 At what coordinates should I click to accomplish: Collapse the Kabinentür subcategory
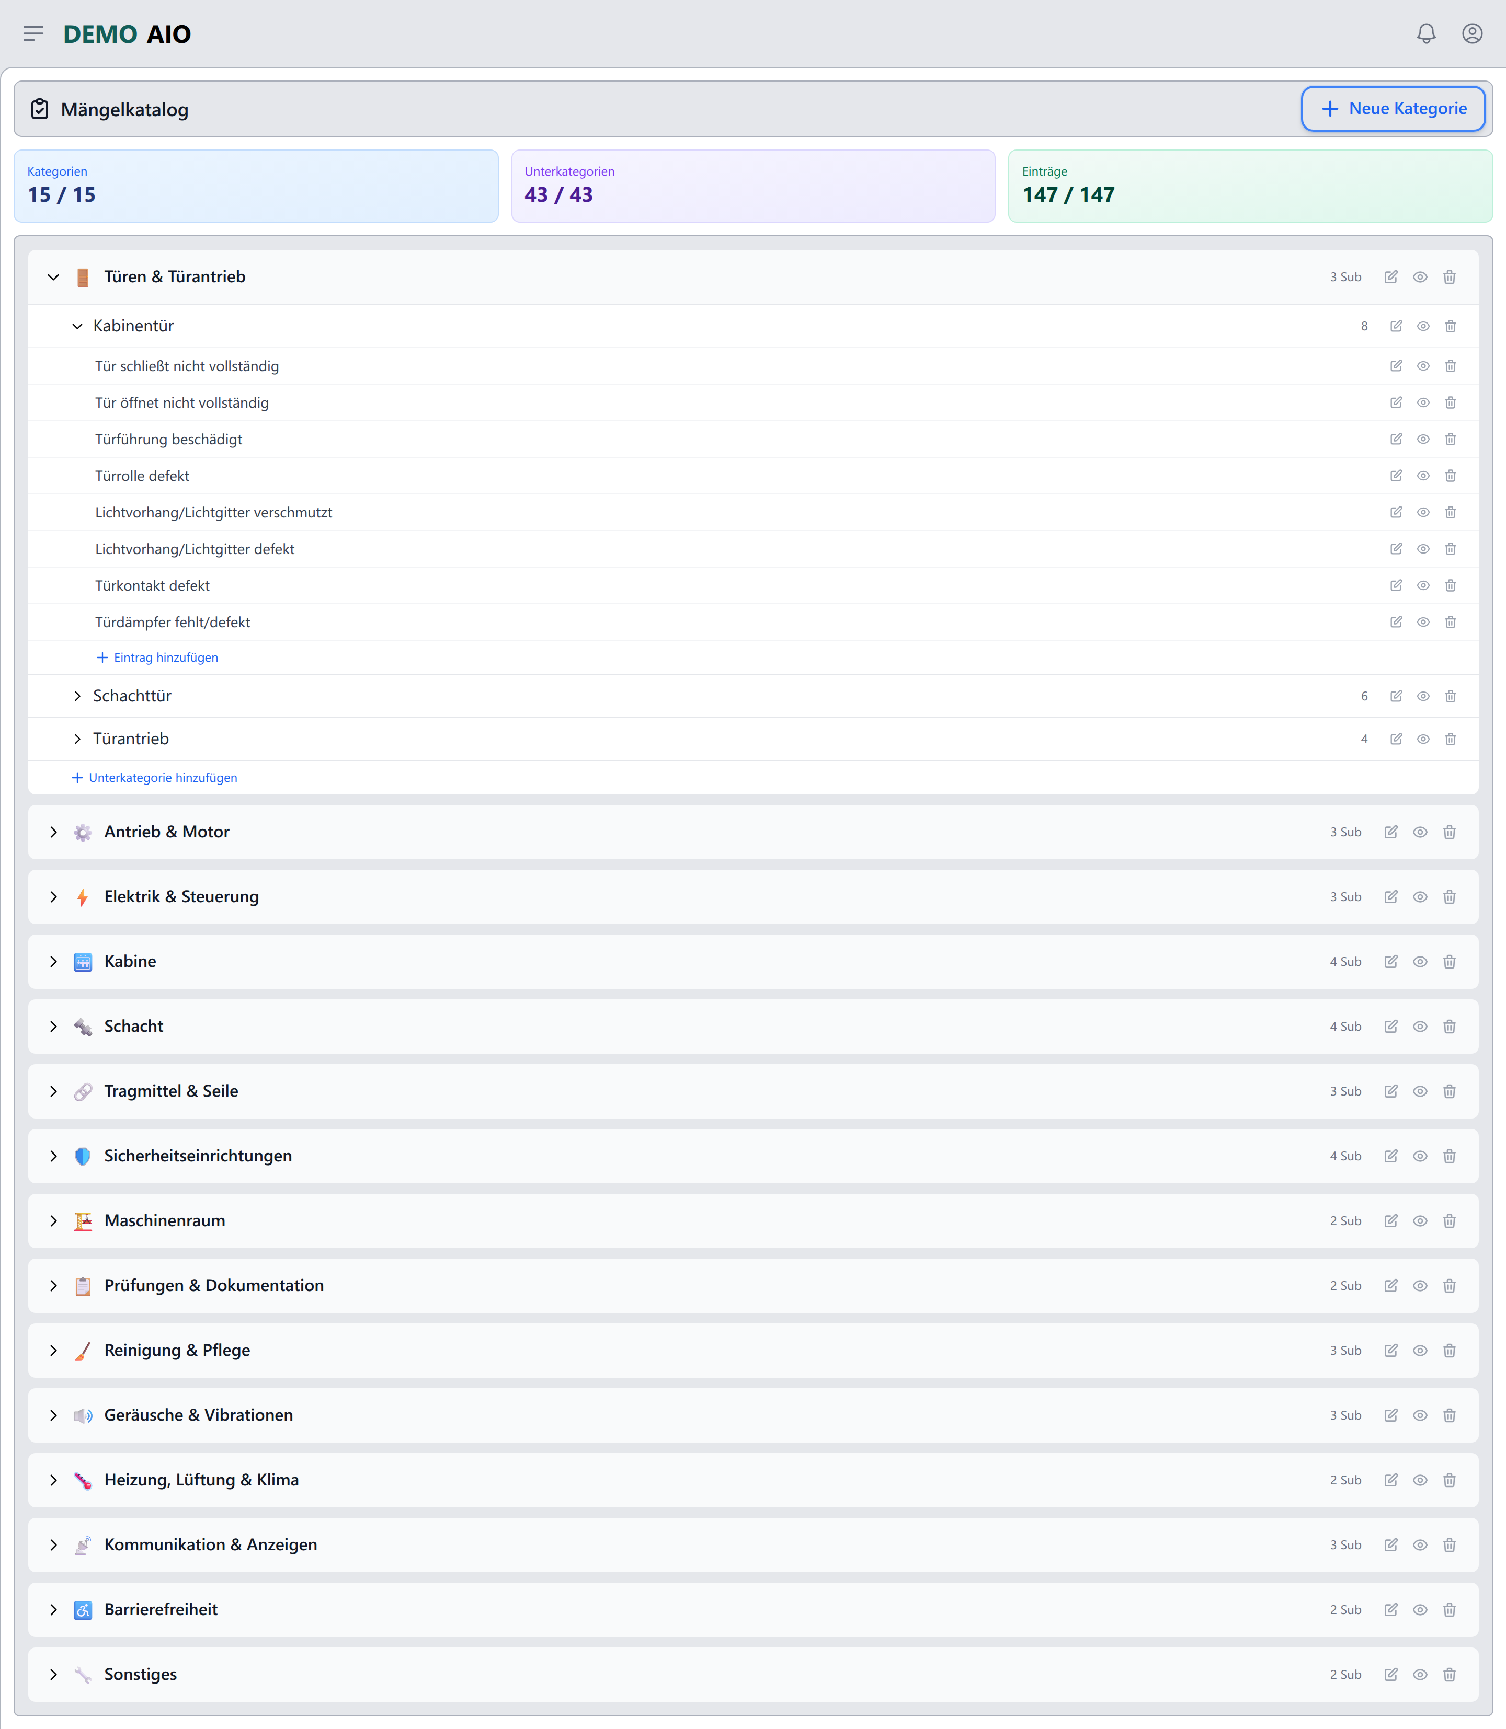point(77,326)
